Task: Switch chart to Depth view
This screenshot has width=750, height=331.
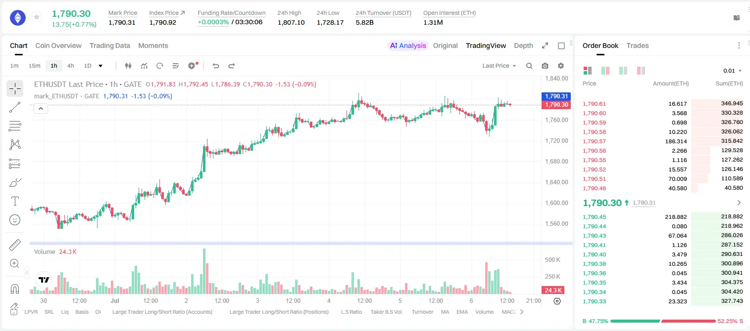Action: (x=523, y=45)
